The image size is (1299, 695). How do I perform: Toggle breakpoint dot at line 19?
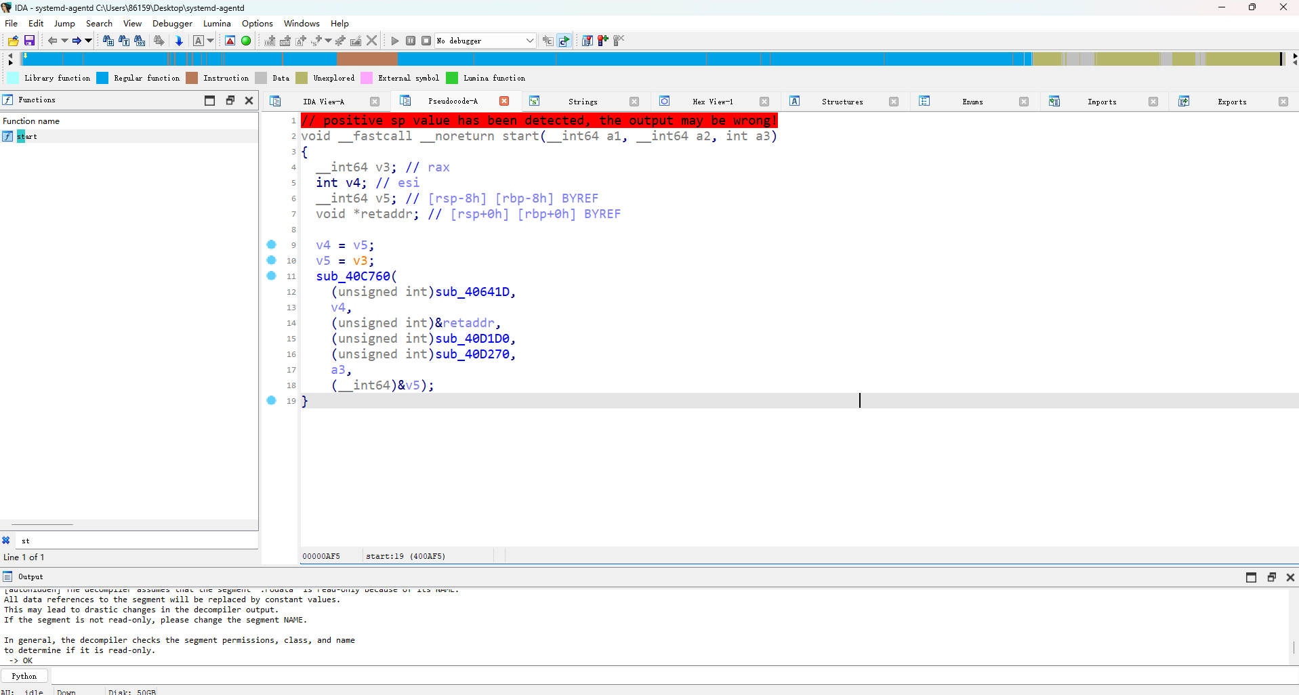click(272, 400)
